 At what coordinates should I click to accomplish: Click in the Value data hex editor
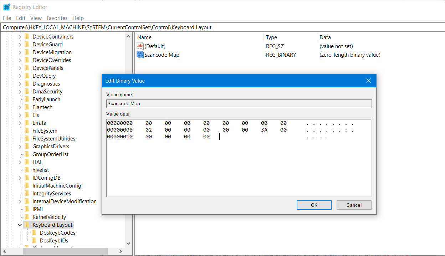point(239,164)
